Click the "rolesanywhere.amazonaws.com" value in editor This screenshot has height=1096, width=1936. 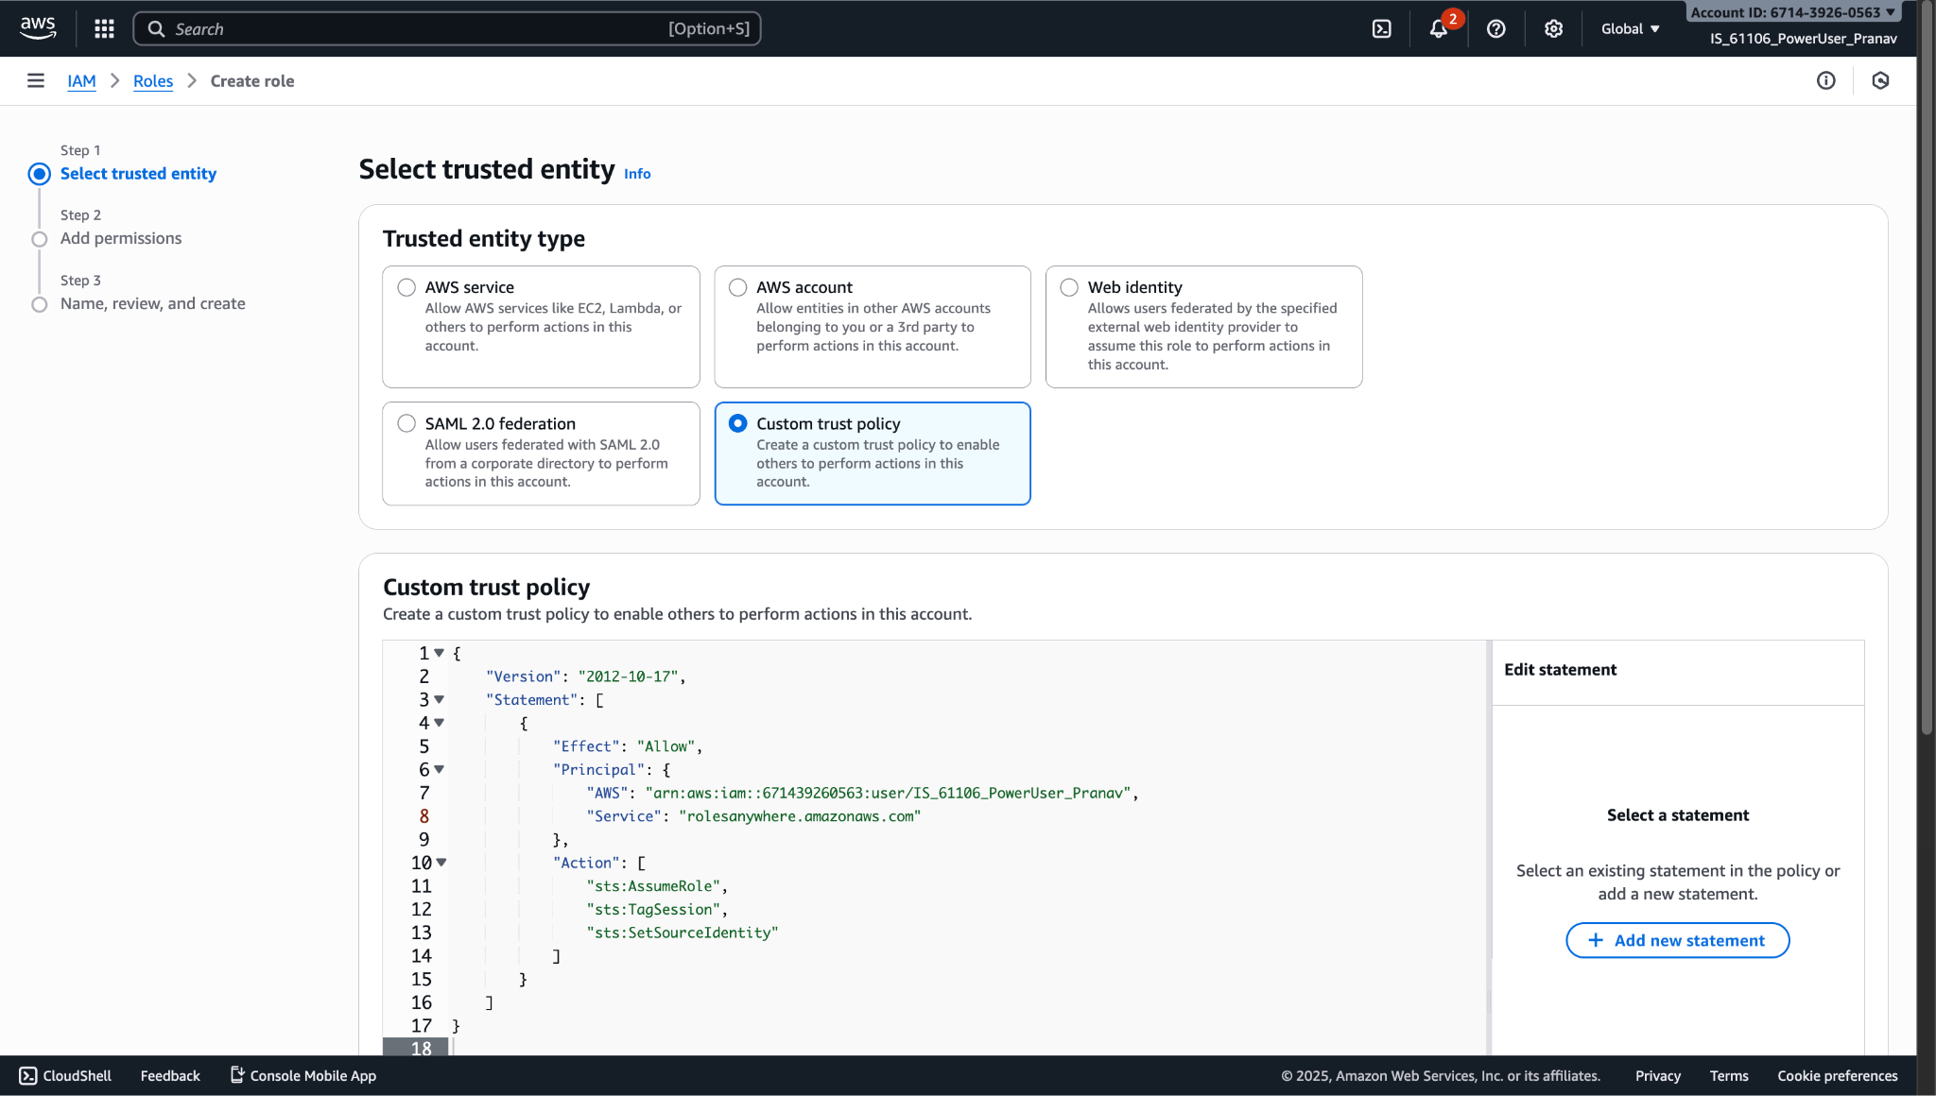click(x=800, y=816)
